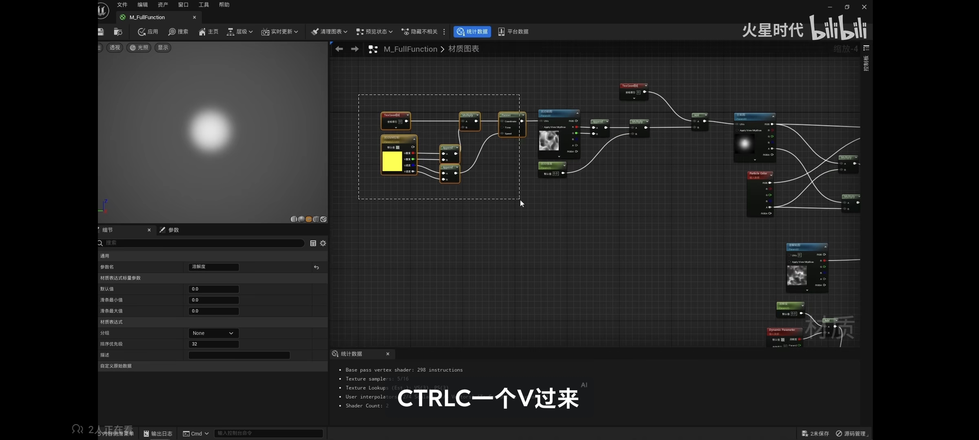
Task: Expand the 层级 hierarchy dropdown
Action: pos(240,32)
